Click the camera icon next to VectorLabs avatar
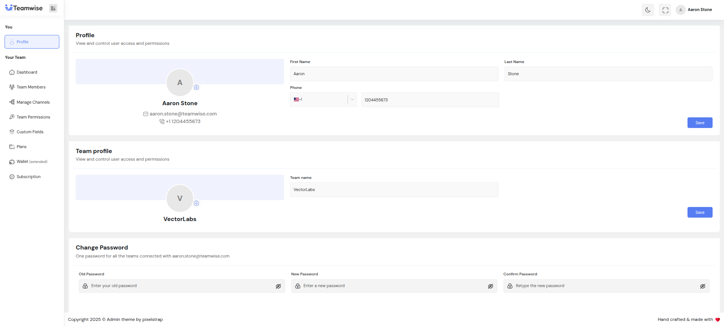This screenshot has height=327, width=724. tap(197, 203)
